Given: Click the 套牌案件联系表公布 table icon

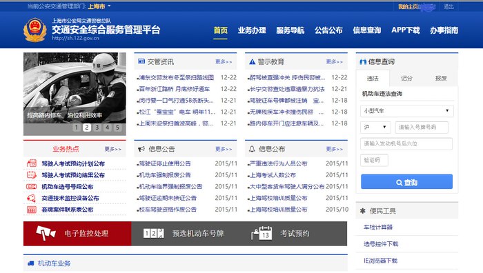Looking at the screenshot, I should (x=32, y=210).
